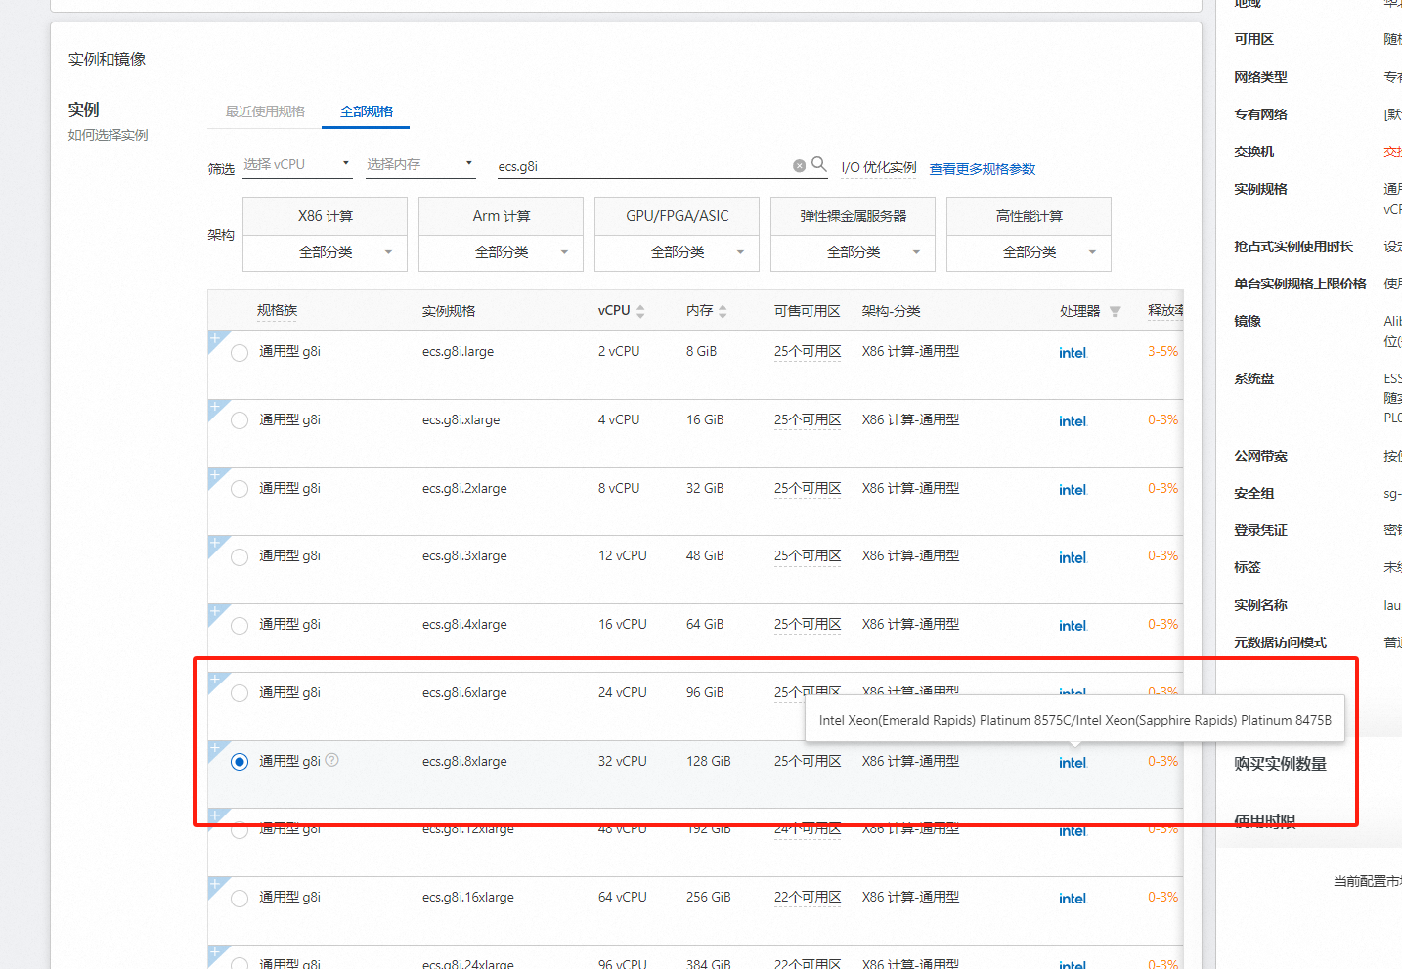
Task: Click 镜像 label in right summary panel
Action: pos(1247,321)
